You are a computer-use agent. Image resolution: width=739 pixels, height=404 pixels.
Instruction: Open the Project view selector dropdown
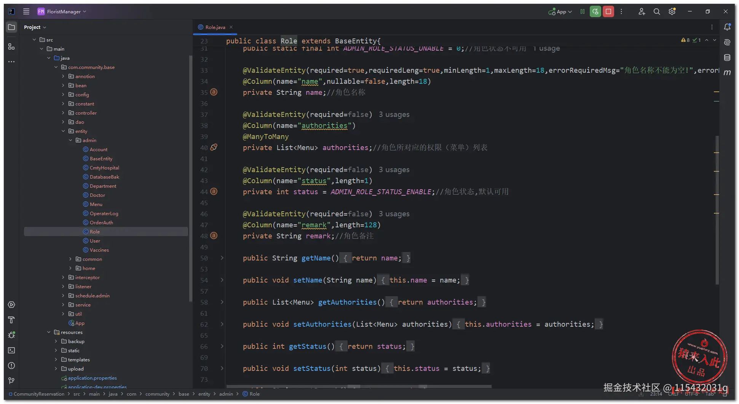point(35,27)
